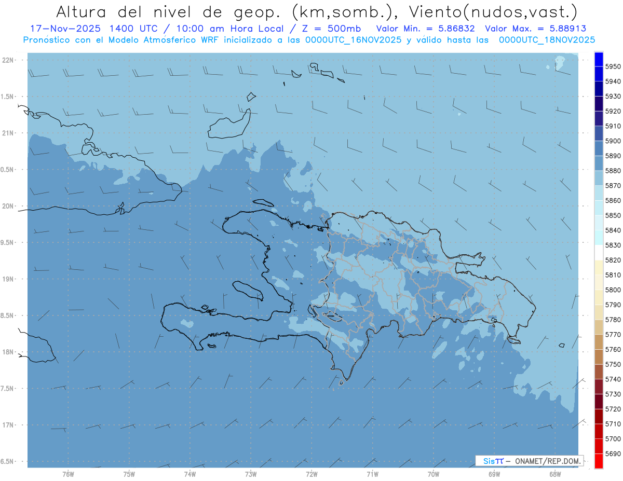
Task: Click the bright red swatch at legend bottom
Action: [x=598, y=461]
